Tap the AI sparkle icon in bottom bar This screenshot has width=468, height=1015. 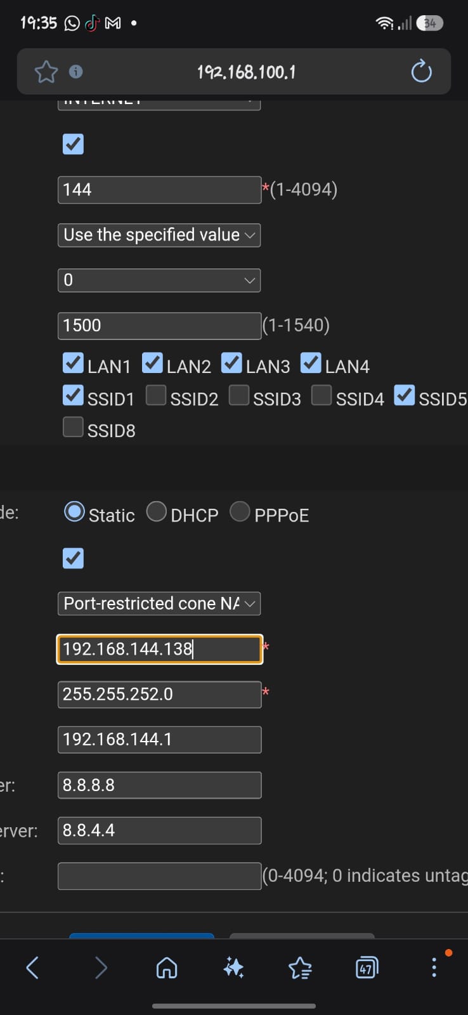233,967
